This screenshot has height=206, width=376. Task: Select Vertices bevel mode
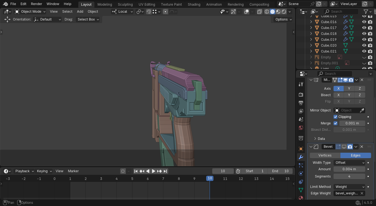(x=325, y=155)
